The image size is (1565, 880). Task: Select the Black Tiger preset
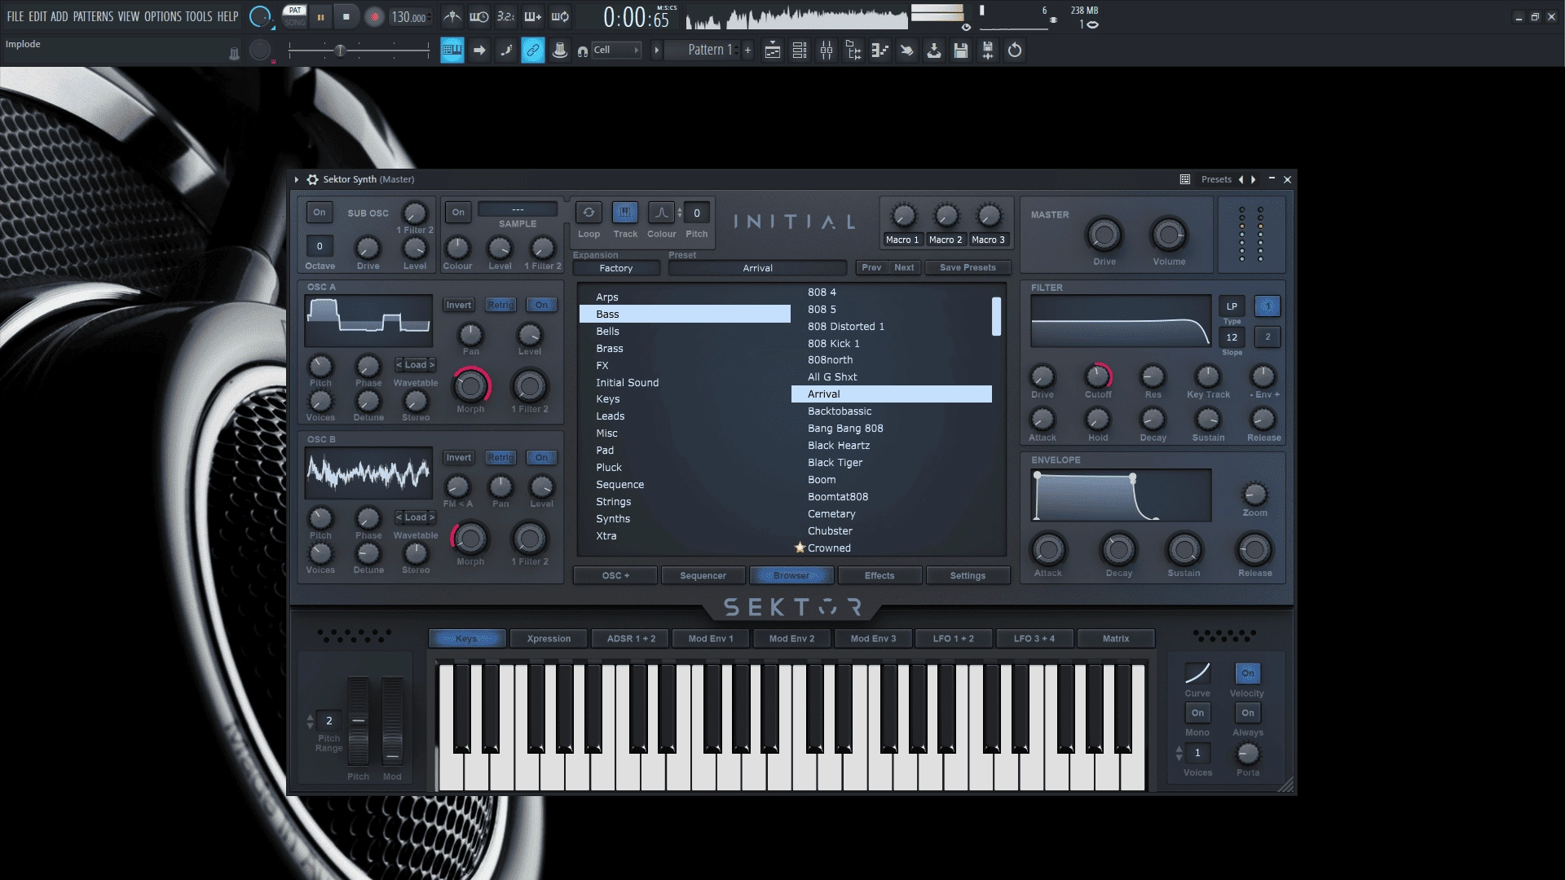click(x=892, y=463)
